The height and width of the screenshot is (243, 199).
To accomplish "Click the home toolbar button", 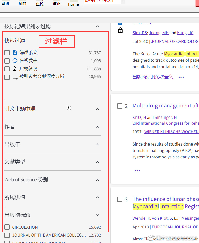I will click(x=74, y=3).
